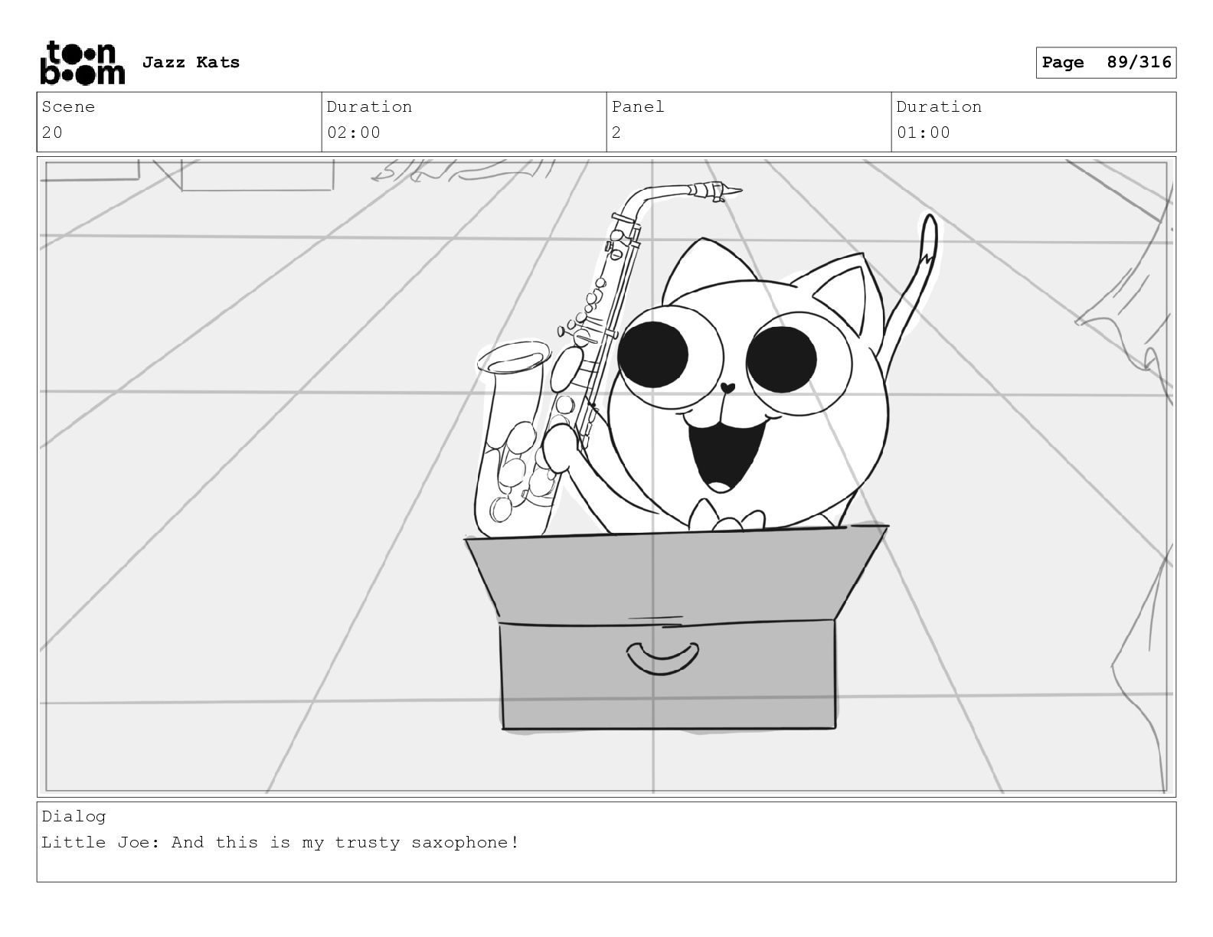Click the Toon Boom logo
Image resolution: width=1213 pixels, height=937 pixels.
pyautogui.click(x=82, y=63)
